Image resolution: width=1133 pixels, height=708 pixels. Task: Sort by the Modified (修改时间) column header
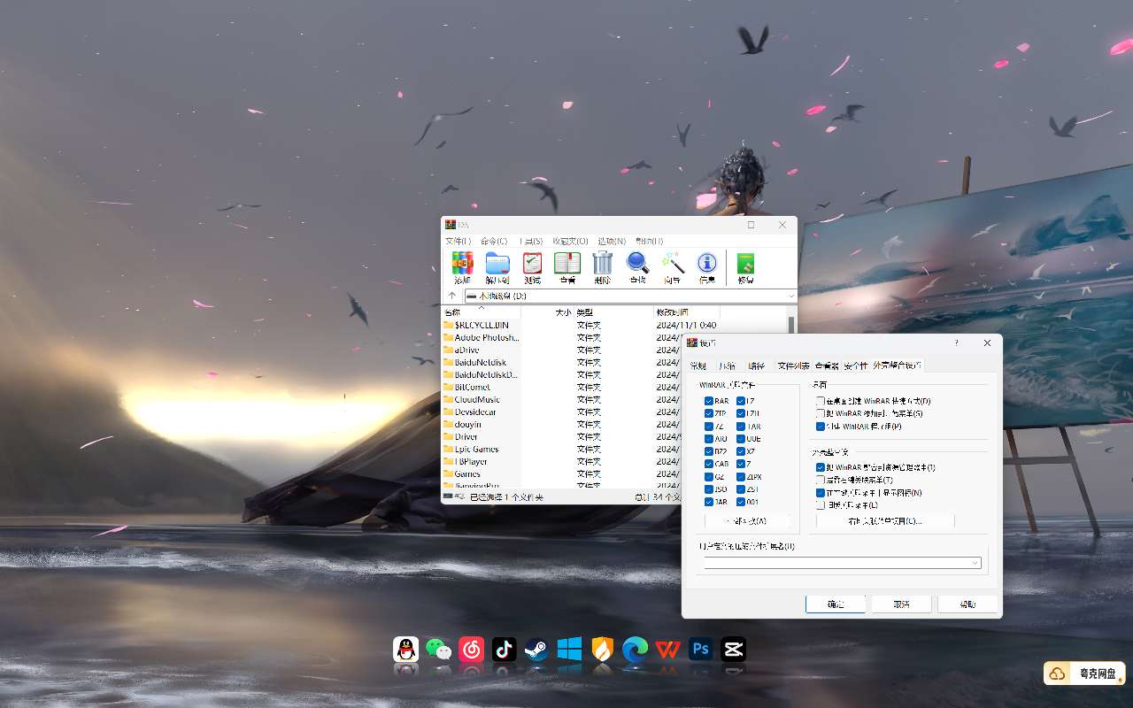pyautogui.click(x=686, y=312)
